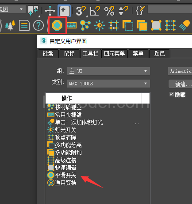This screenshot has height=204, width=192.
Task: Click the 常用快捷键 keyboard toolbar icon
Action: point(72,25)
